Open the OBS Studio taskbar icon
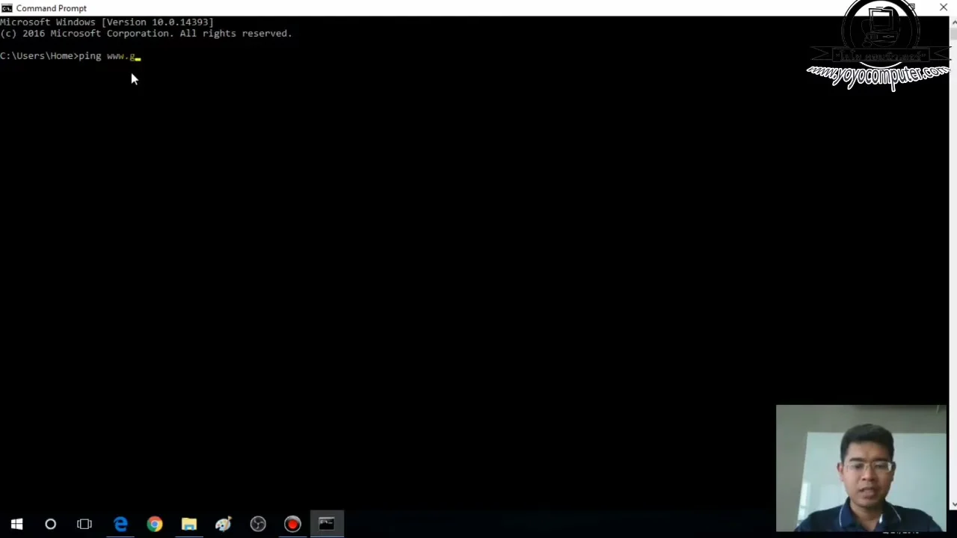Image resolution: width=957 pixels, height=538 pixels. point(258,524)
